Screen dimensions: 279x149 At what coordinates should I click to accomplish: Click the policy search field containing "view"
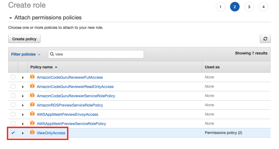click(x=96, y=54)
